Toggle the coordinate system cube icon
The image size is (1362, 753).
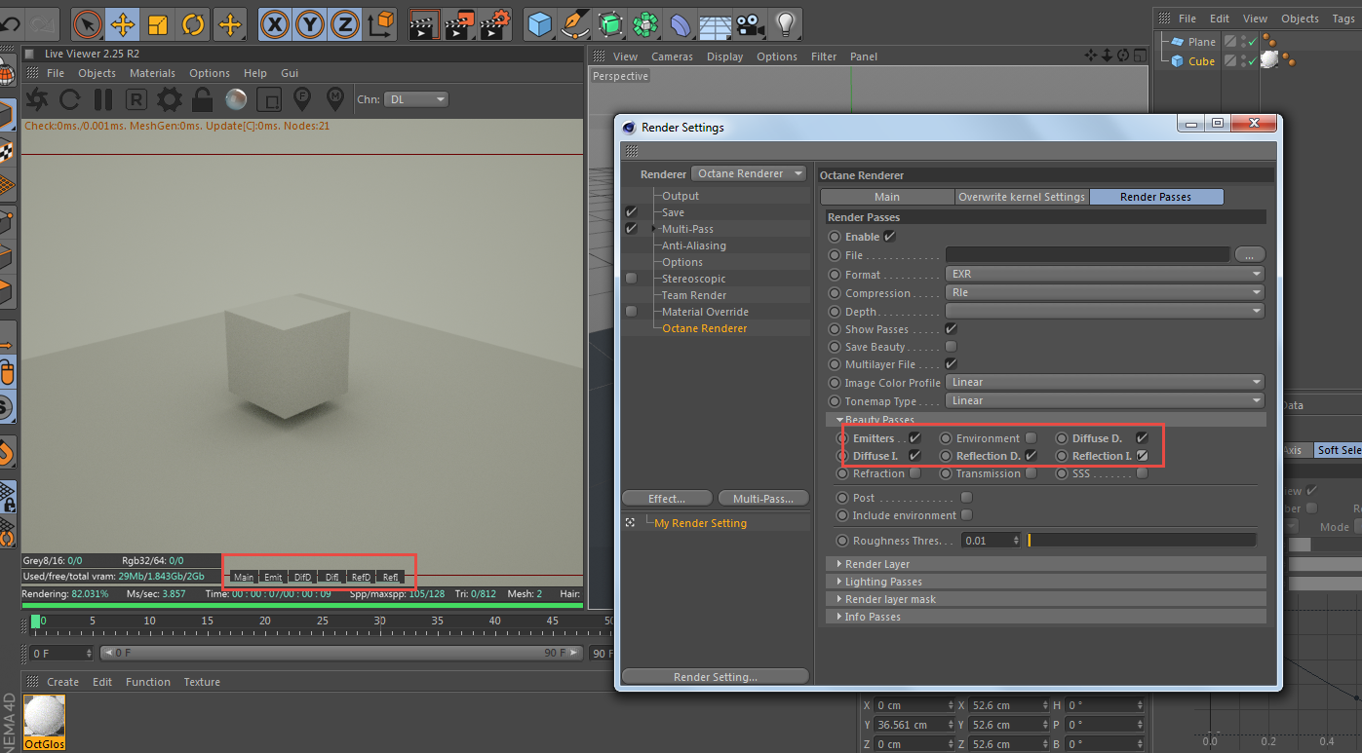[382, 23]
